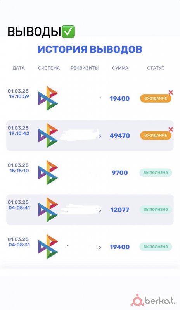Viewport: 180px width, 310px height.
Task: Cancel the pending 19400 withdrawal with red X
Action: pyautogui.click(x=170, y=92)
